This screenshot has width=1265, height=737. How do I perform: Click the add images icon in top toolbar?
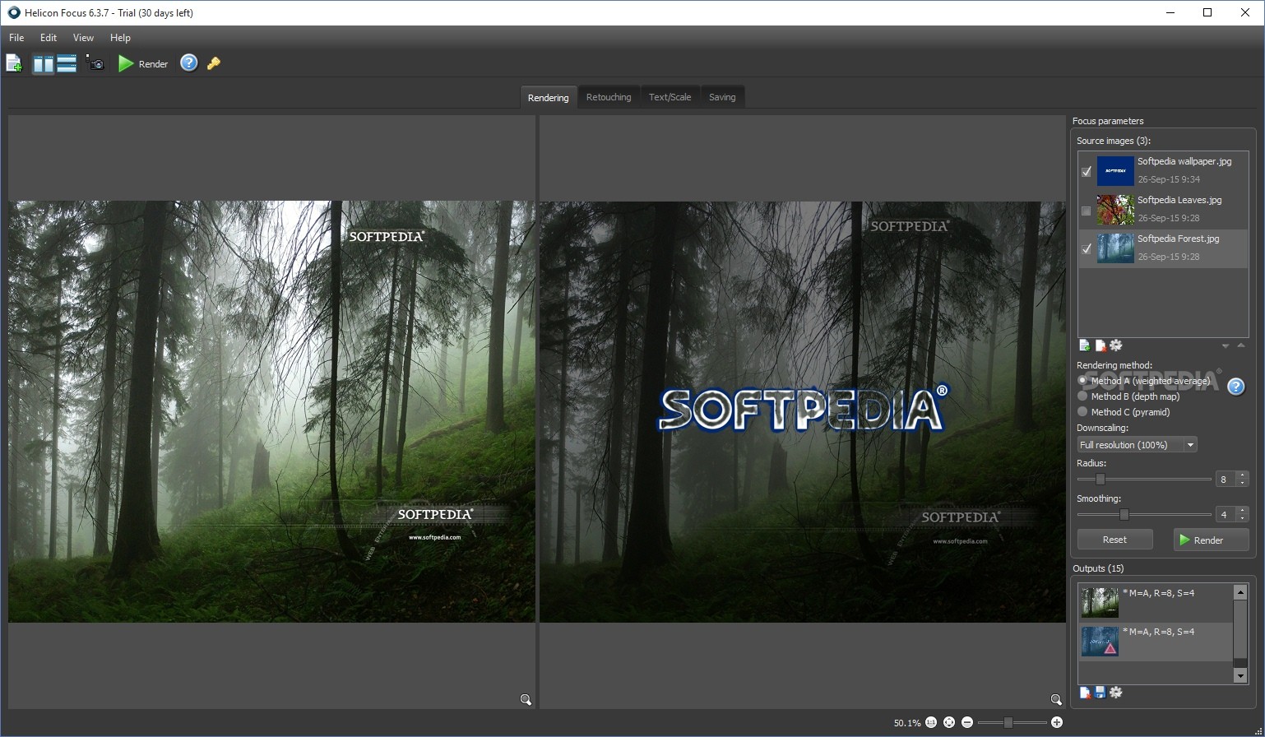[x=14, y=63]
